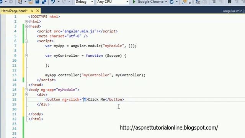Save HtmlPage.html with the Save icon

38,2
